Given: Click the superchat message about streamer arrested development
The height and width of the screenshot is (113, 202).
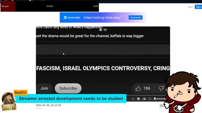Looking at the screenshot, I should 71,99.
